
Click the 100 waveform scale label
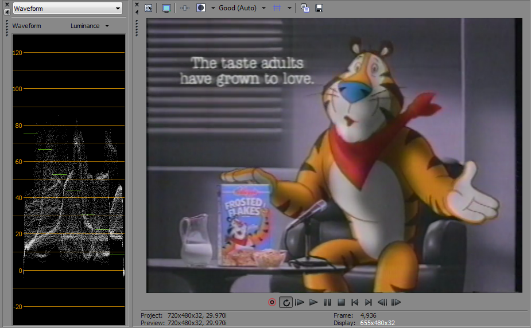pos(17,89)
